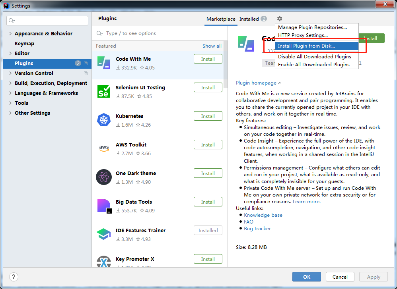The image size is (397, 289).
Task: Select Plugins in settings tree
Action: pyautogui.click(x=47, y=64)
